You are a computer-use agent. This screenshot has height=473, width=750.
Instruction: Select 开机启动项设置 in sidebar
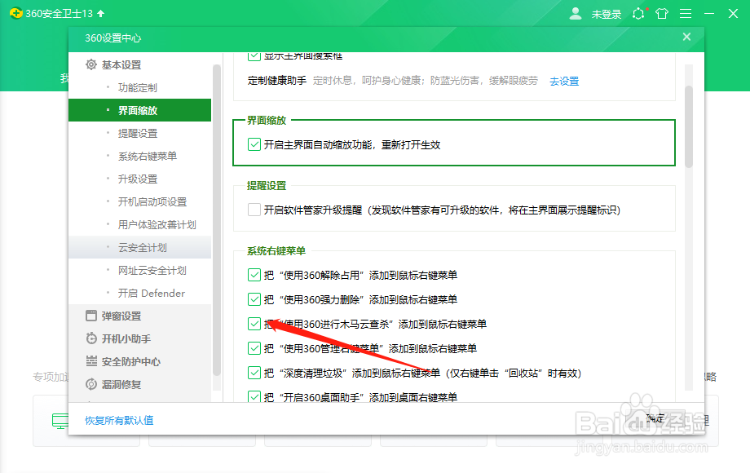139,201
